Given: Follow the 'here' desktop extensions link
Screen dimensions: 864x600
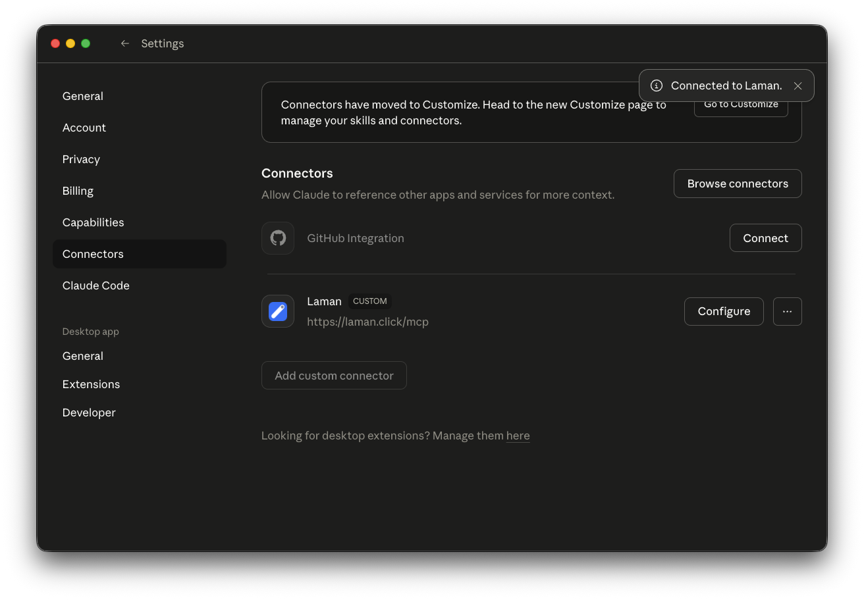Looking at the screenshot, I should (518, 436).
